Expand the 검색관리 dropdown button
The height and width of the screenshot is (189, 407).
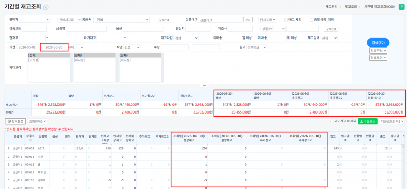(x=378, y=51)
